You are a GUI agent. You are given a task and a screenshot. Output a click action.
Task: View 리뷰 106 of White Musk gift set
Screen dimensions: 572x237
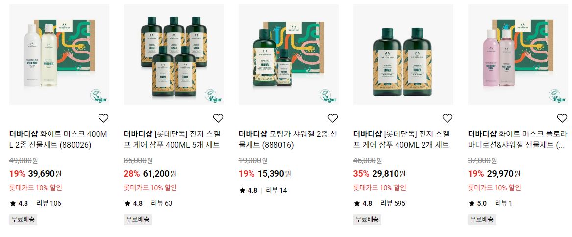pos(49,203)
